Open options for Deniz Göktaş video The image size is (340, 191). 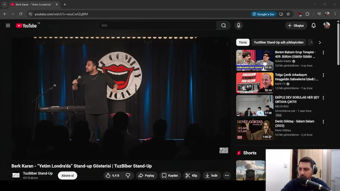(x=323, y=122)
